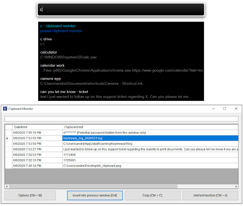243x206 pixels.
Task: Click the 7:52:33 PM date cell
Action: coord(37,160)
